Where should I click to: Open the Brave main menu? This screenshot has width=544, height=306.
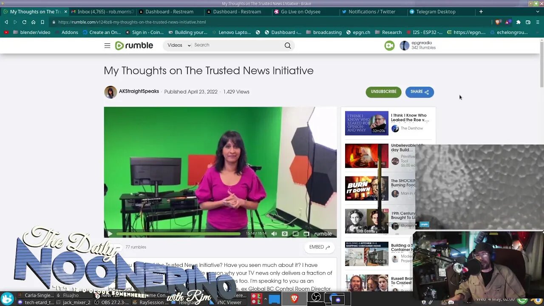tap(538, 22)
